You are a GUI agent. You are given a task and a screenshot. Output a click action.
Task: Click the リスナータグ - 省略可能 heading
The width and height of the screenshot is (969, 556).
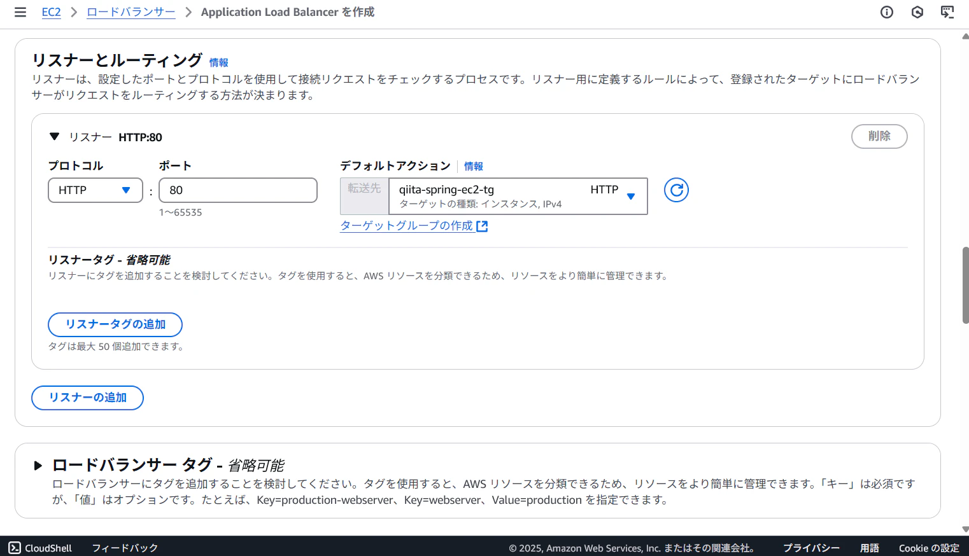click(110, 260)
